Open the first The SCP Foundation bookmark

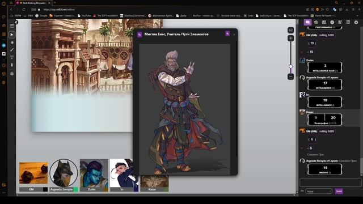[x=105, y=16]
